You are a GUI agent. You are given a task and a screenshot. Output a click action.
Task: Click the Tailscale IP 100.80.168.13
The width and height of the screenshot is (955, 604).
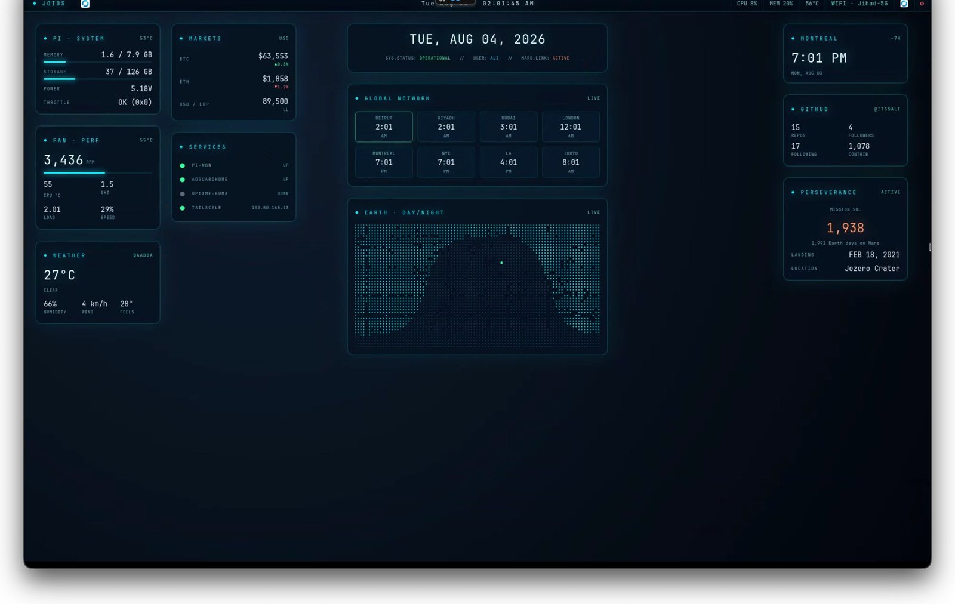coord(270,208)
